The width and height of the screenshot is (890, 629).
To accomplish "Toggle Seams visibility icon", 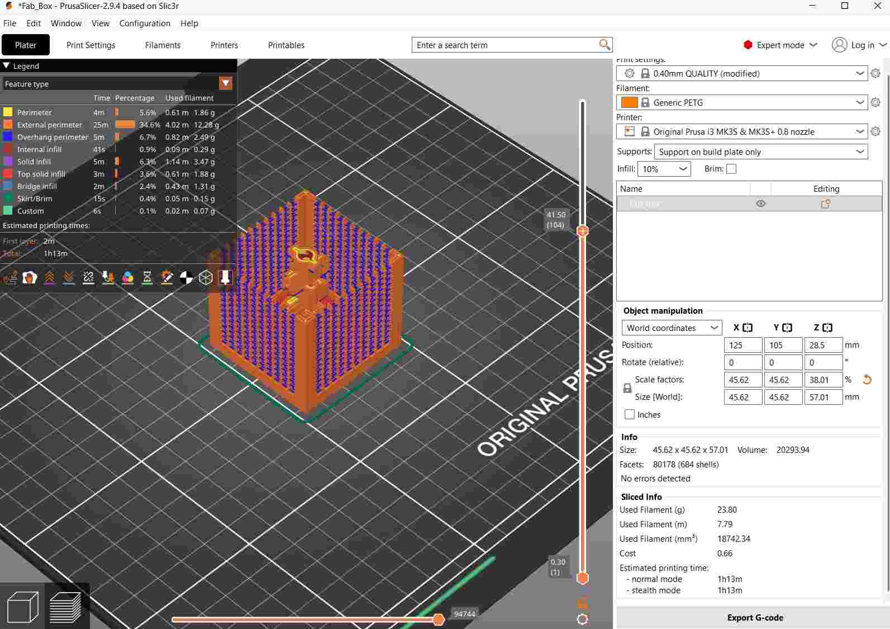I will (x=88, y=277).
